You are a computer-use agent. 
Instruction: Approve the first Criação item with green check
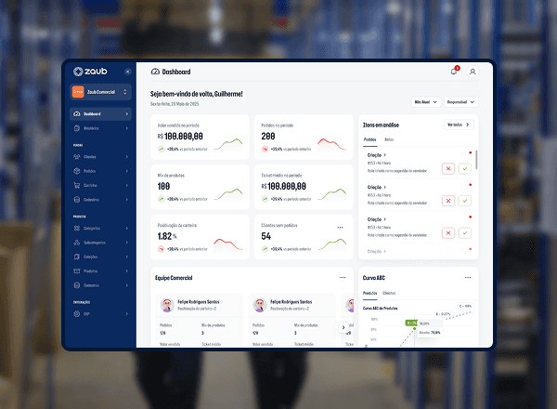(x=465, y=168)
